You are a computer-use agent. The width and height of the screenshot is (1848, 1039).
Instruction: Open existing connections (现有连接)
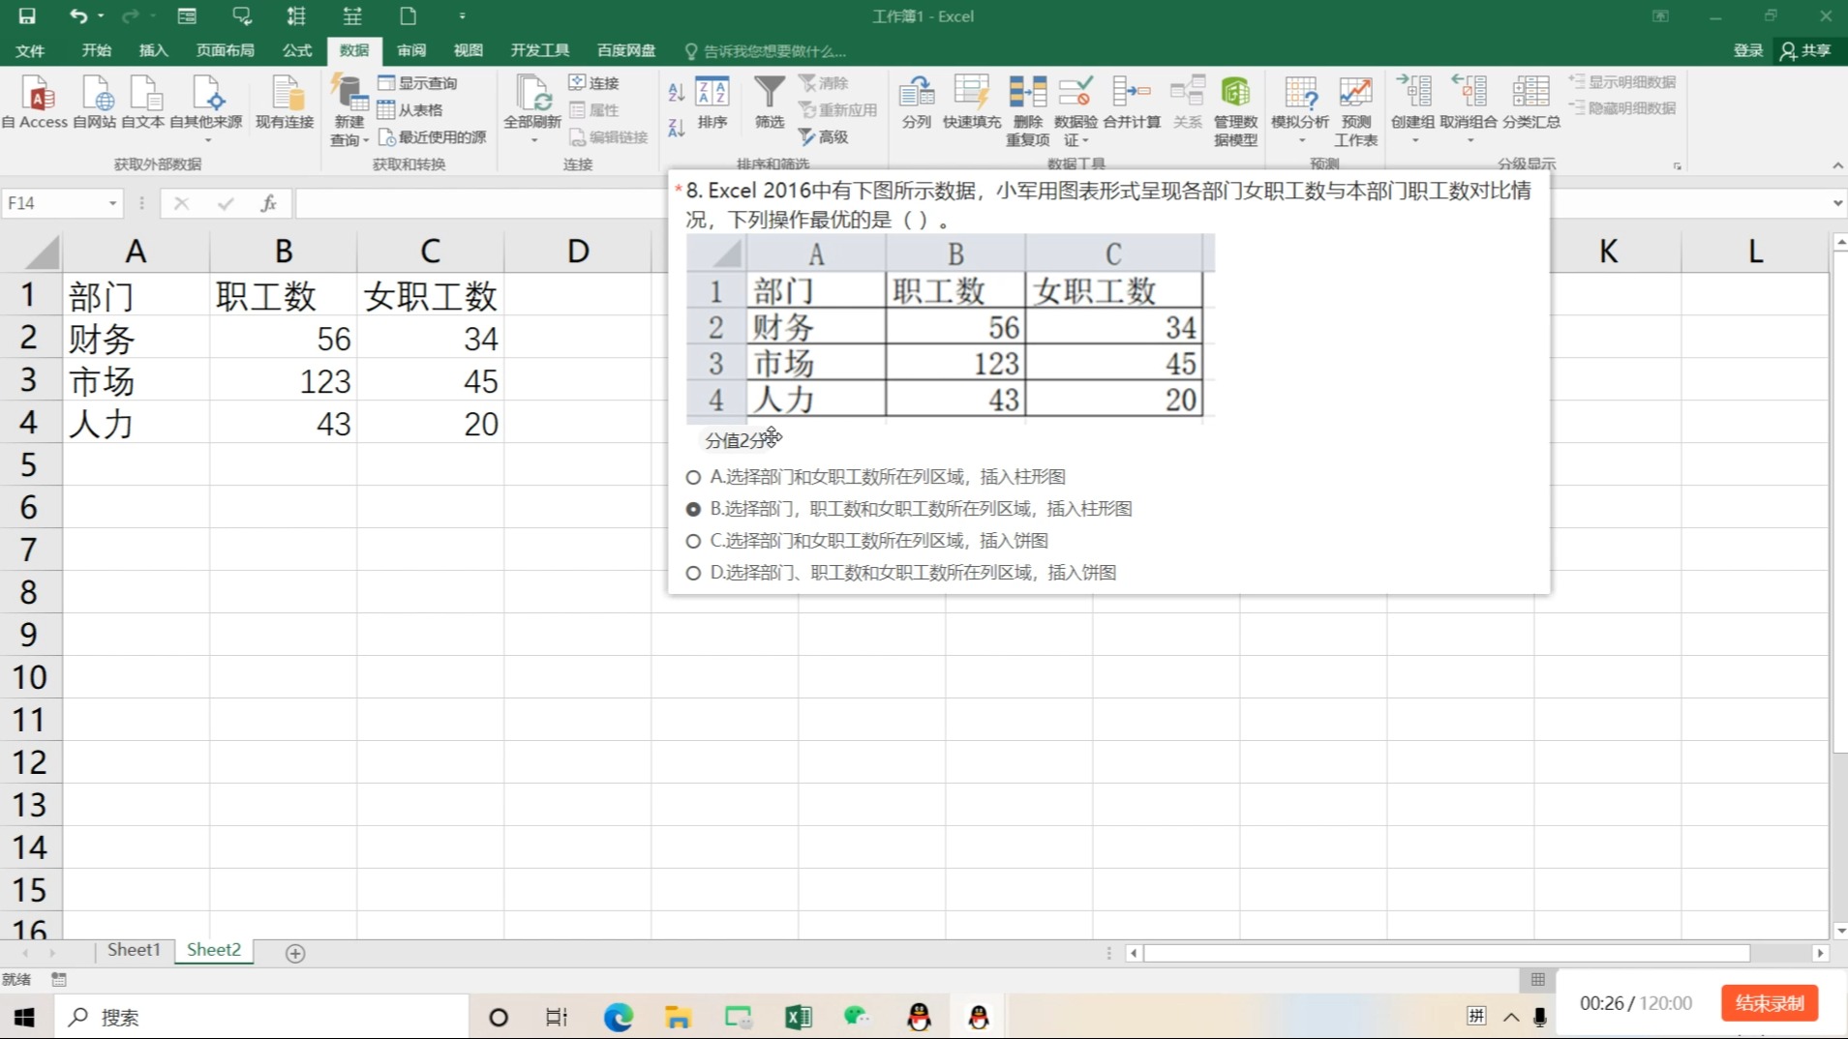[x=285, y=103]
